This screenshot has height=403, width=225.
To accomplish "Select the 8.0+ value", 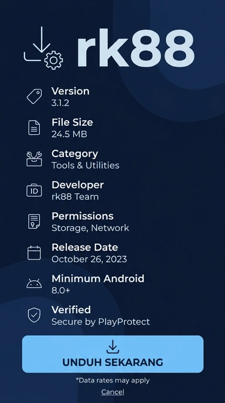I will [x=61, y=291].
